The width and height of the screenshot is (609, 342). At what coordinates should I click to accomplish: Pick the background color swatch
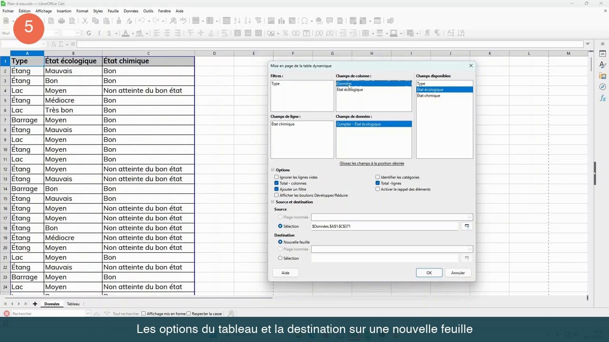(x=139, y=33)
